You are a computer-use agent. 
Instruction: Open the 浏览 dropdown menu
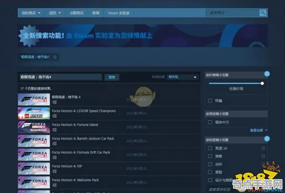pos(55,13)
